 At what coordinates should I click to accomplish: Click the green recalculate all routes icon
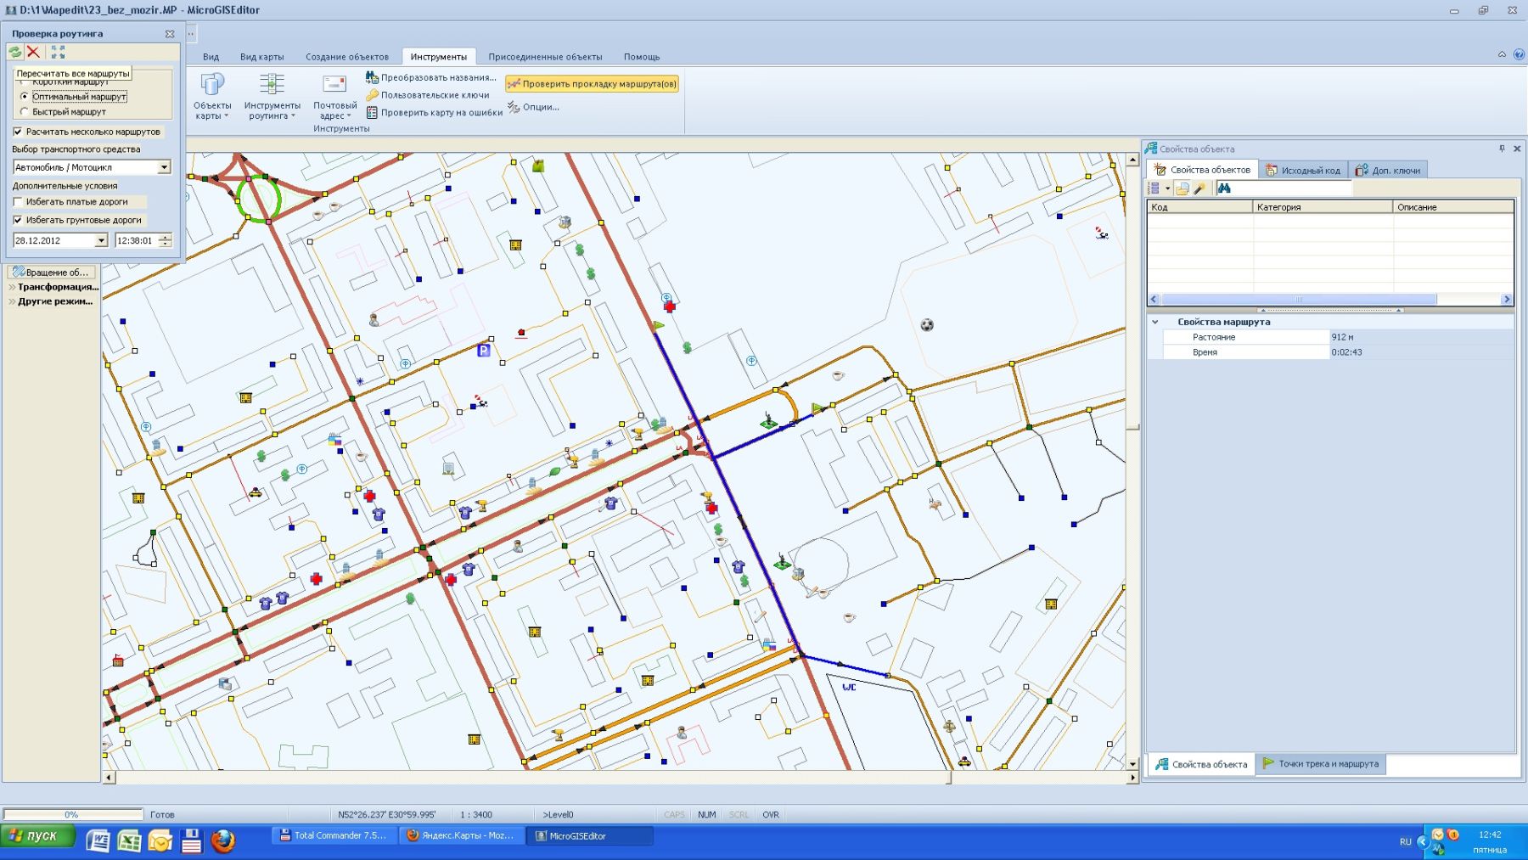click(15, 53)
